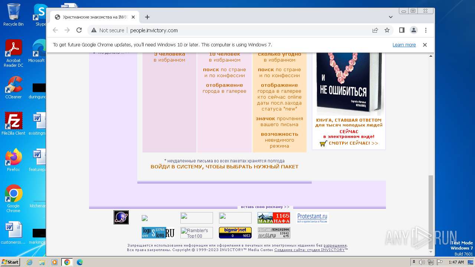
Task: Click text значок прочтения вашего письма
Action: pyautogui.click(x=279, y=122)
